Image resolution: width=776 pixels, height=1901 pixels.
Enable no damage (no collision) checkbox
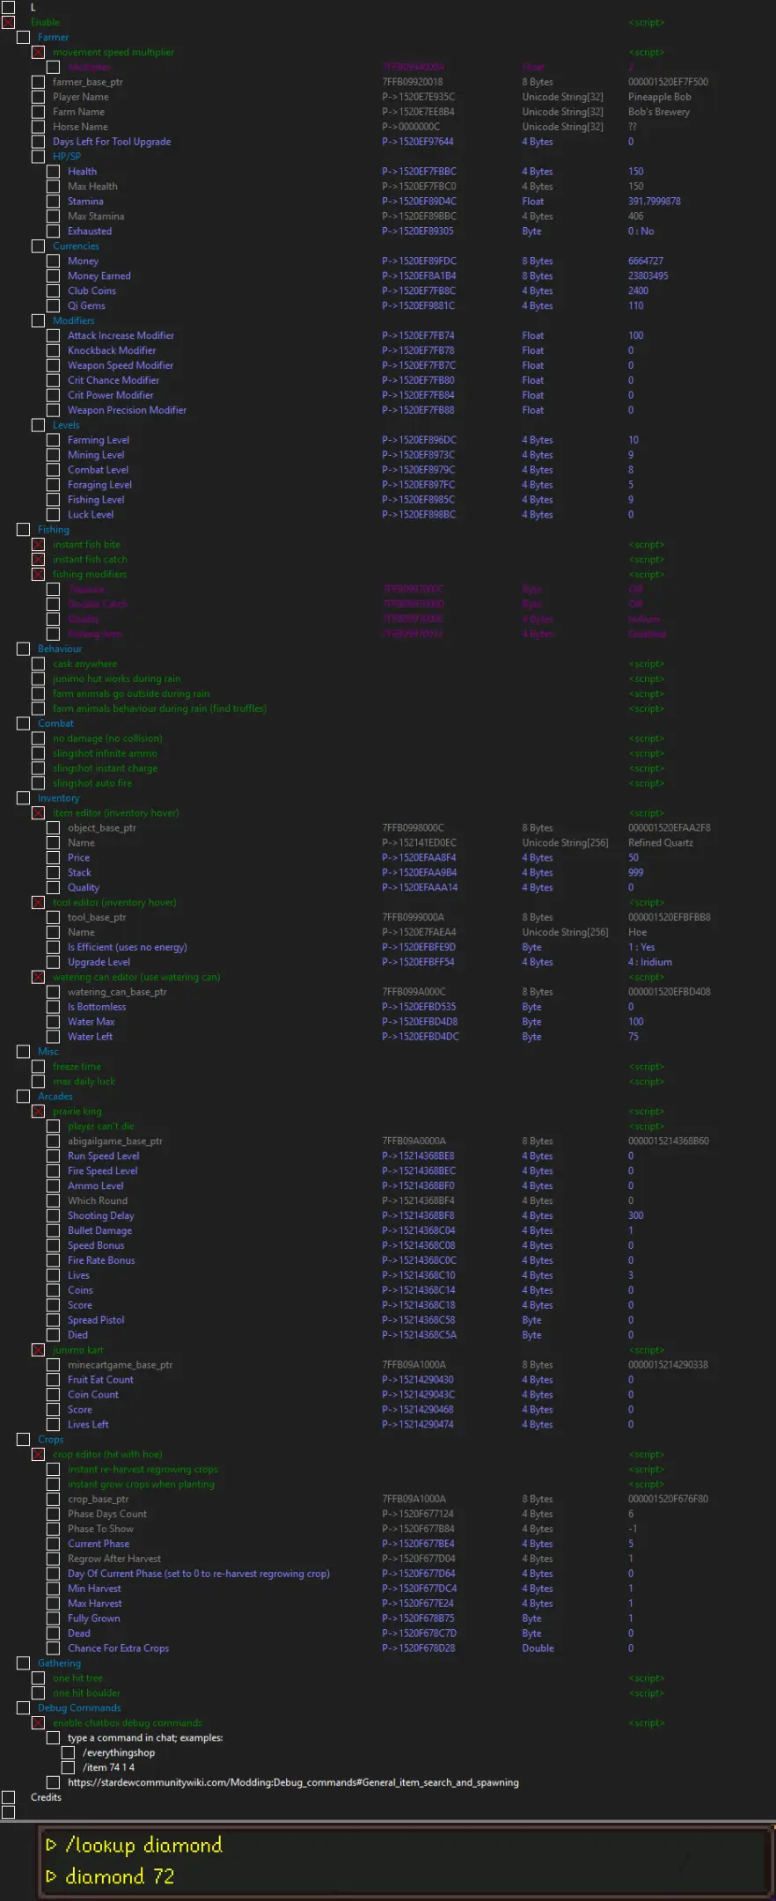[x=38, y=738]
